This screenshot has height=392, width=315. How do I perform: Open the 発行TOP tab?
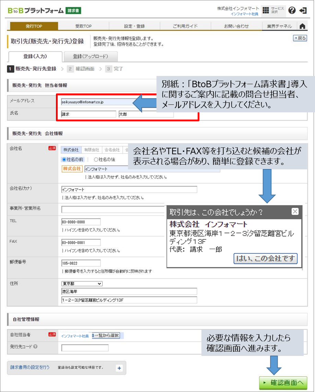pyautogui.click(x=34, y=26)
